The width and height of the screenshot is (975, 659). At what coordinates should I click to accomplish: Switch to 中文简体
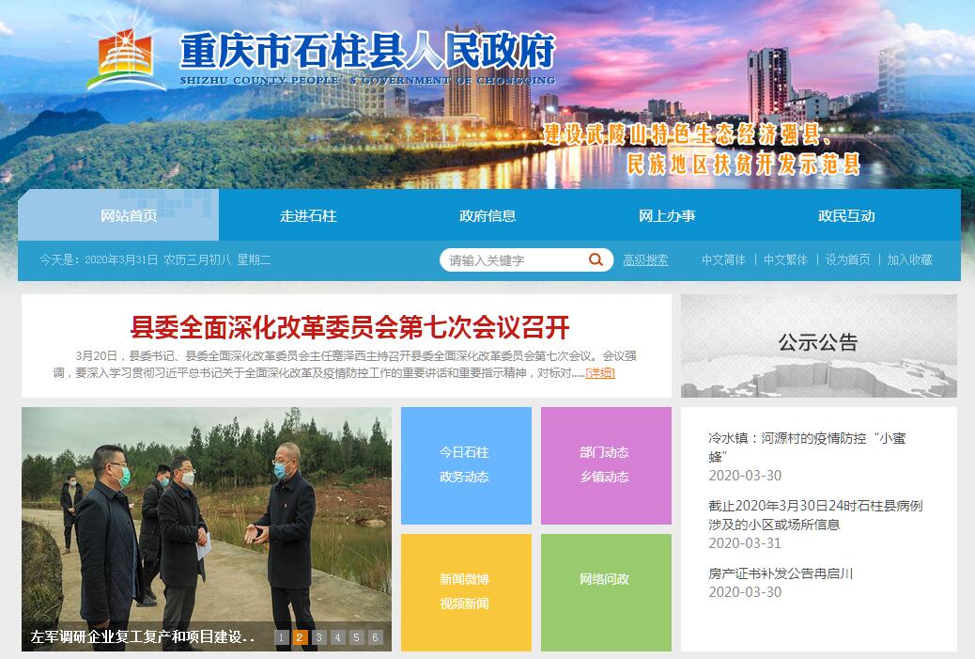(x=723, y=260)
